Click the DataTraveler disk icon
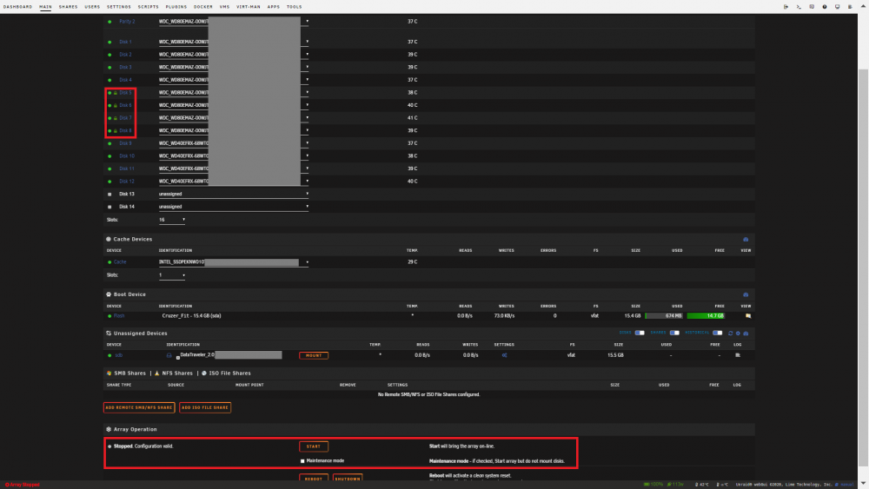 169,355
